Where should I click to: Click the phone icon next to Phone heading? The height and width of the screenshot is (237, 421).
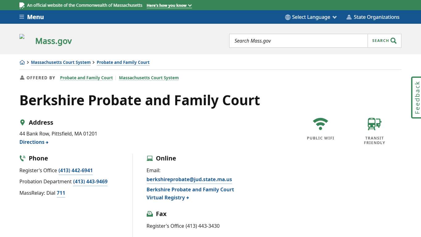coord(22,158)
